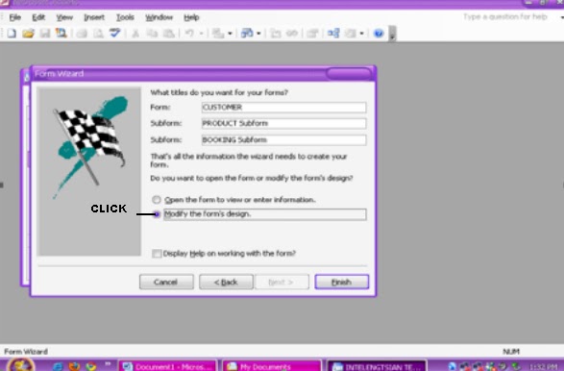
Task: Click the 'Type a question for help' box
Action: 505,17
